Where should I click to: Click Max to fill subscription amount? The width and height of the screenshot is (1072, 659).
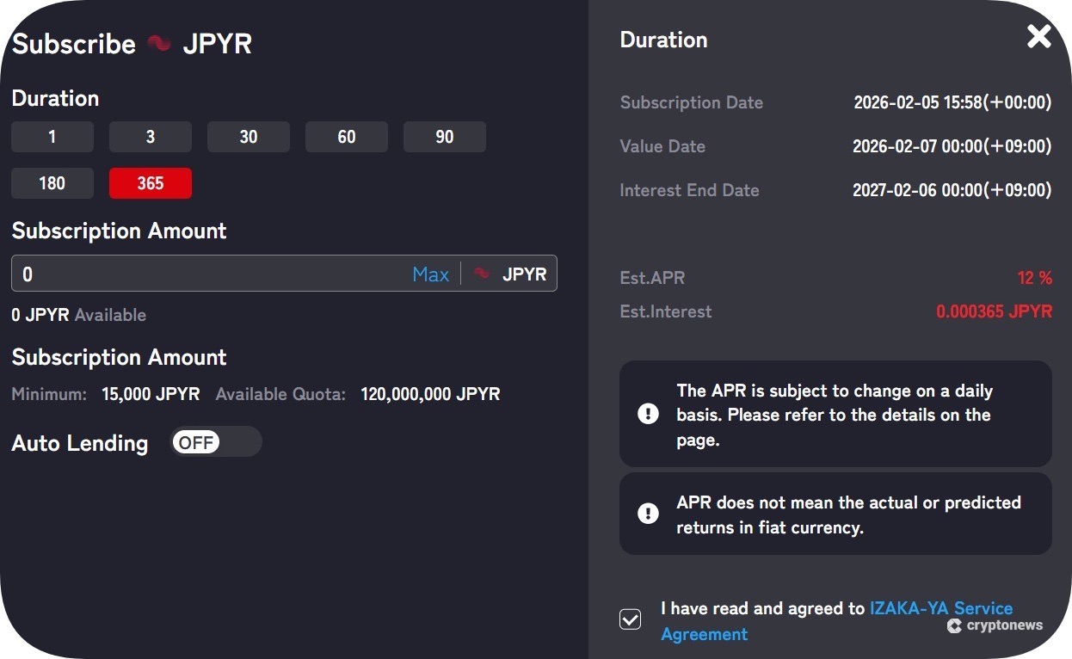(x=430, y=274)
